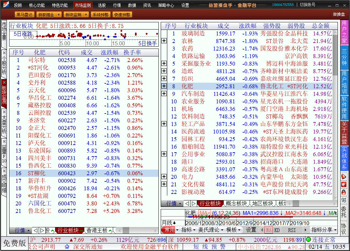Screen dimensions: 350x251
Task: Open the 麦氏理论 dropdown
Action: click(222, 230)
